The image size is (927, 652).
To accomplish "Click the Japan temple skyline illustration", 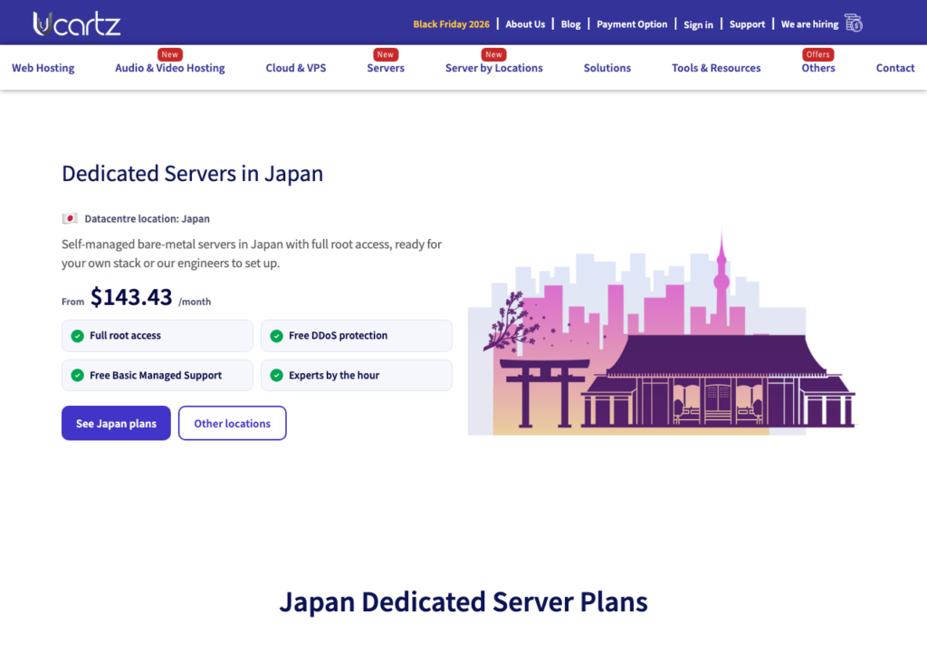I will coord(662,331).
